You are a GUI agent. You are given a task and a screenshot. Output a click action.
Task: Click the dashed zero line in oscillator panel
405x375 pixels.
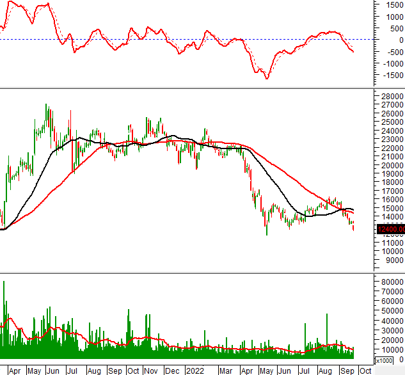[x=192, y=39]
